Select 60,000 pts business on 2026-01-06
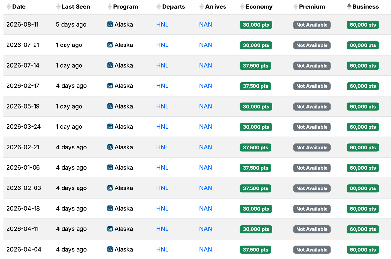391x259 pixels. coord(363,168)
